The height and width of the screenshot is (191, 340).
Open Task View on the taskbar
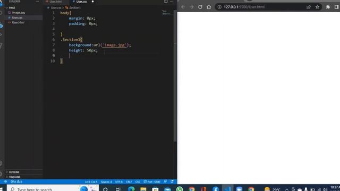pos(118,189)
